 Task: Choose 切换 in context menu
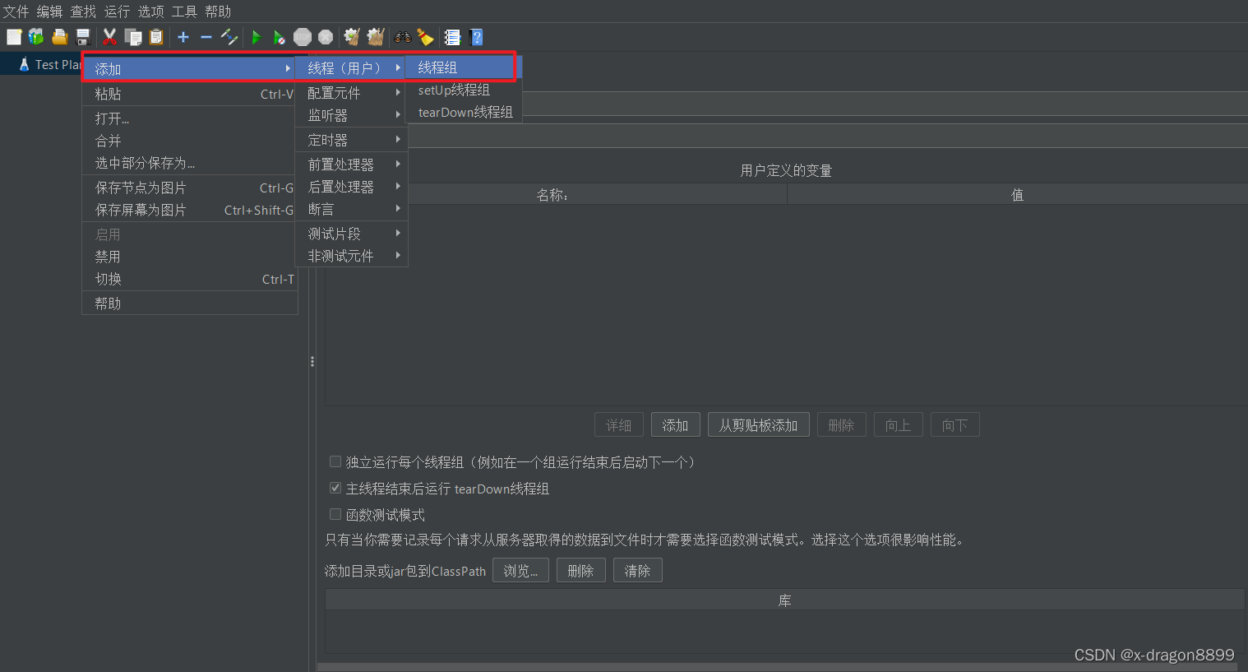[x=189, y=279]
